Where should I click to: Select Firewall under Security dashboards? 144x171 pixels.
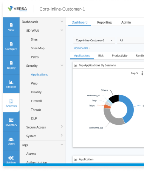click(x=36, y=101)
